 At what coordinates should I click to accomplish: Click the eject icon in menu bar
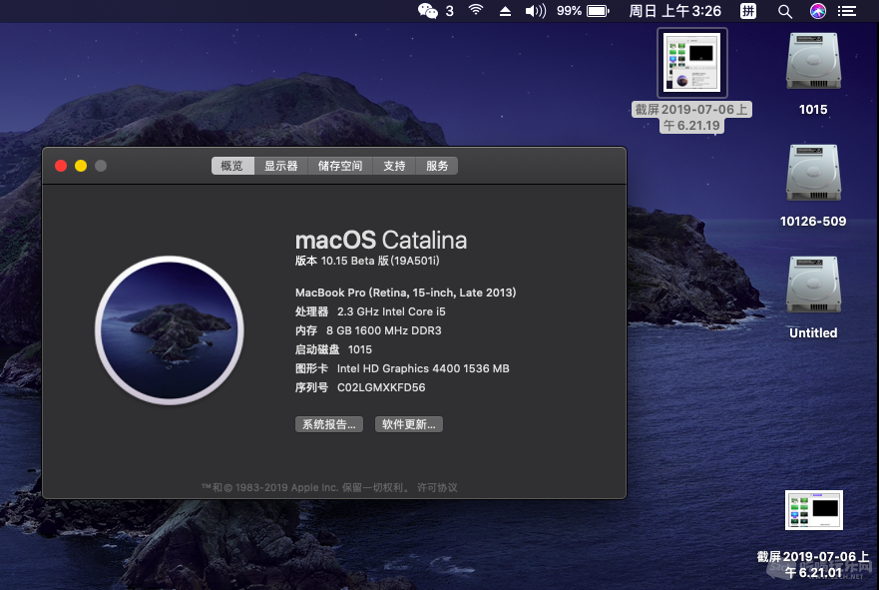pyautogui.click(x=505, y=11)
